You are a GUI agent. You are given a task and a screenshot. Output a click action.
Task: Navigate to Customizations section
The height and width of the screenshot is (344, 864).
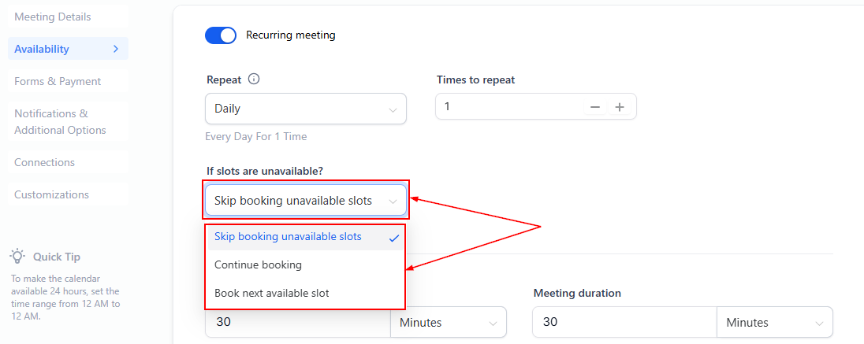coord(51,194)
